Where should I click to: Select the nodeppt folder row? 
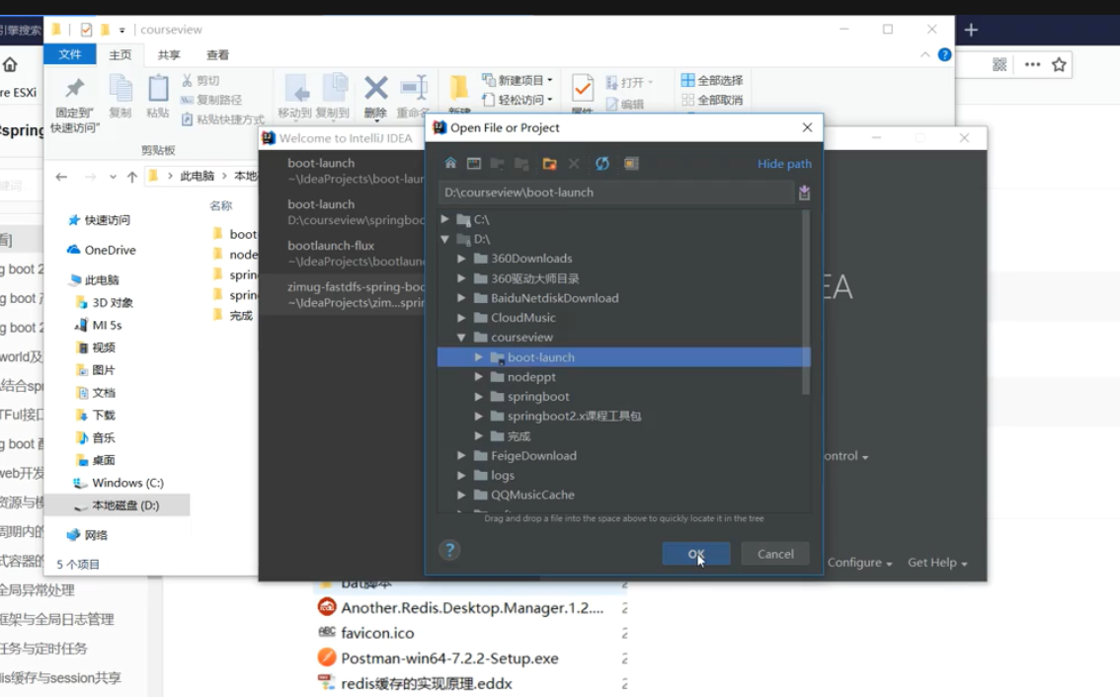tap(623, 376)
